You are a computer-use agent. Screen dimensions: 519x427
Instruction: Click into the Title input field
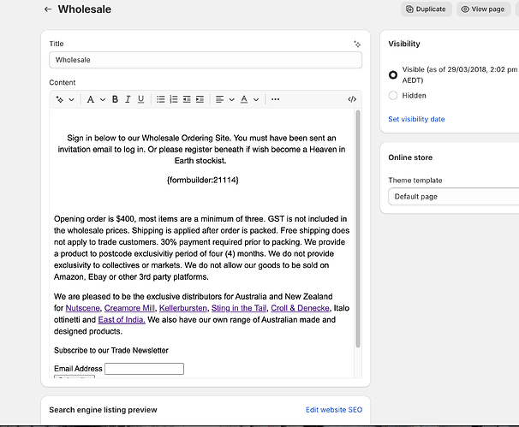coord(206,60)
